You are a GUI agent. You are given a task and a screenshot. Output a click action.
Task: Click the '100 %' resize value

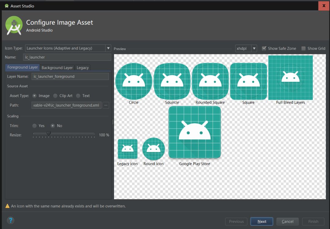click(104, 135)
